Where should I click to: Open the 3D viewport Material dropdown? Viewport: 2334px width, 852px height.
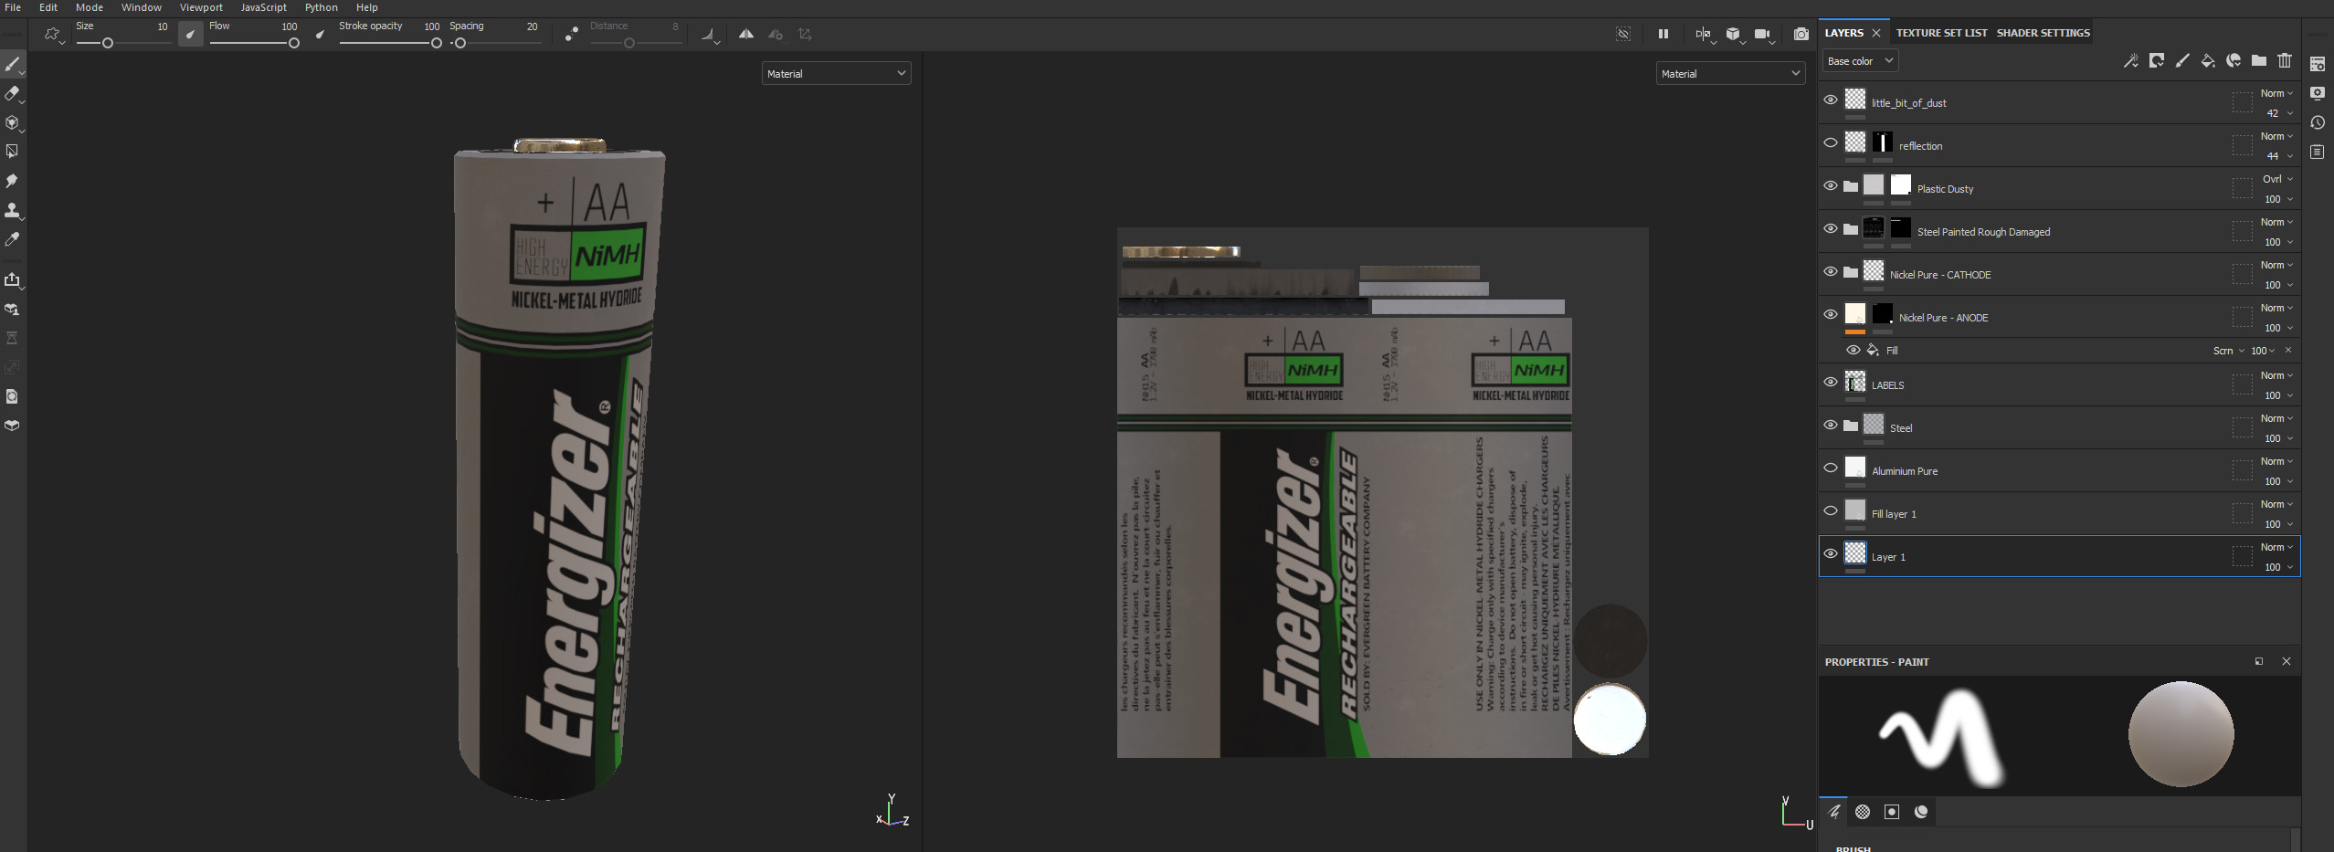click(836, 73)
